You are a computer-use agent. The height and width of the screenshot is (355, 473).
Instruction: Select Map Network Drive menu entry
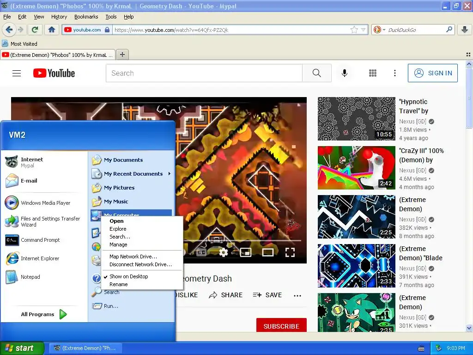pyautogui.click(x=133, y=257)
